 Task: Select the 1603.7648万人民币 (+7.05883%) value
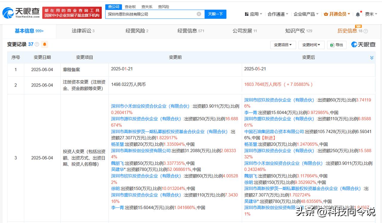tap(278, 85)
